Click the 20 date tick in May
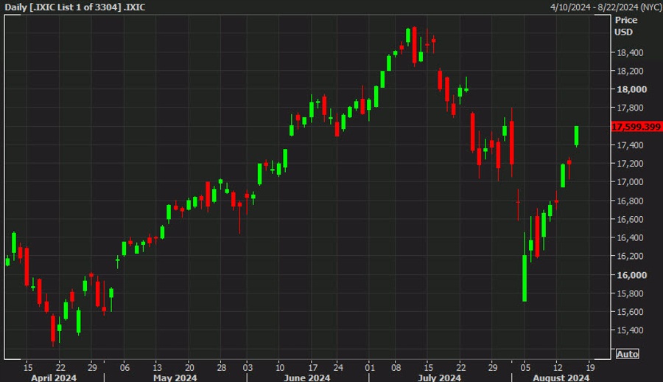The width and height of the screenshot is (663, 382). [x=189, y=367]
